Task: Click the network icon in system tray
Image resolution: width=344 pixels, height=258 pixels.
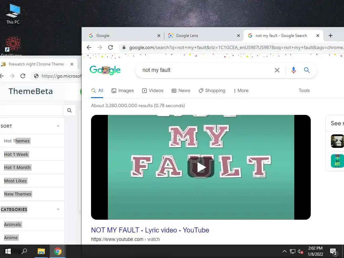Action: pyautogui.click(x=293, y=251)
